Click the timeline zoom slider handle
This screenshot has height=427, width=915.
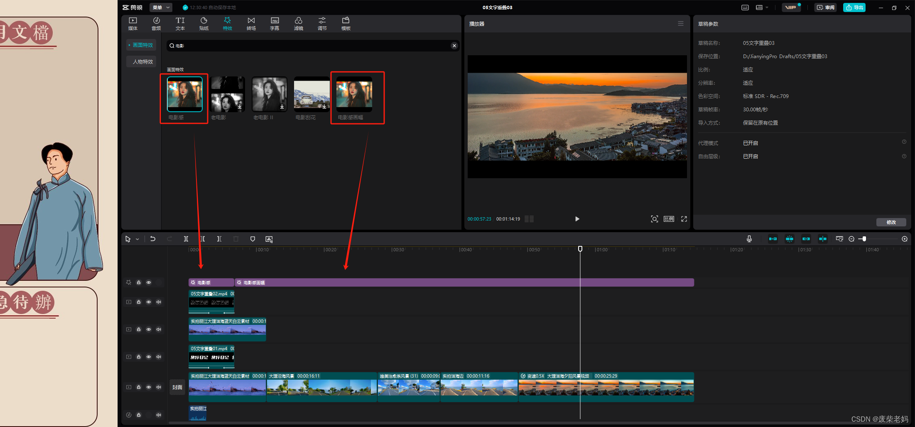(x=864, y=239)
